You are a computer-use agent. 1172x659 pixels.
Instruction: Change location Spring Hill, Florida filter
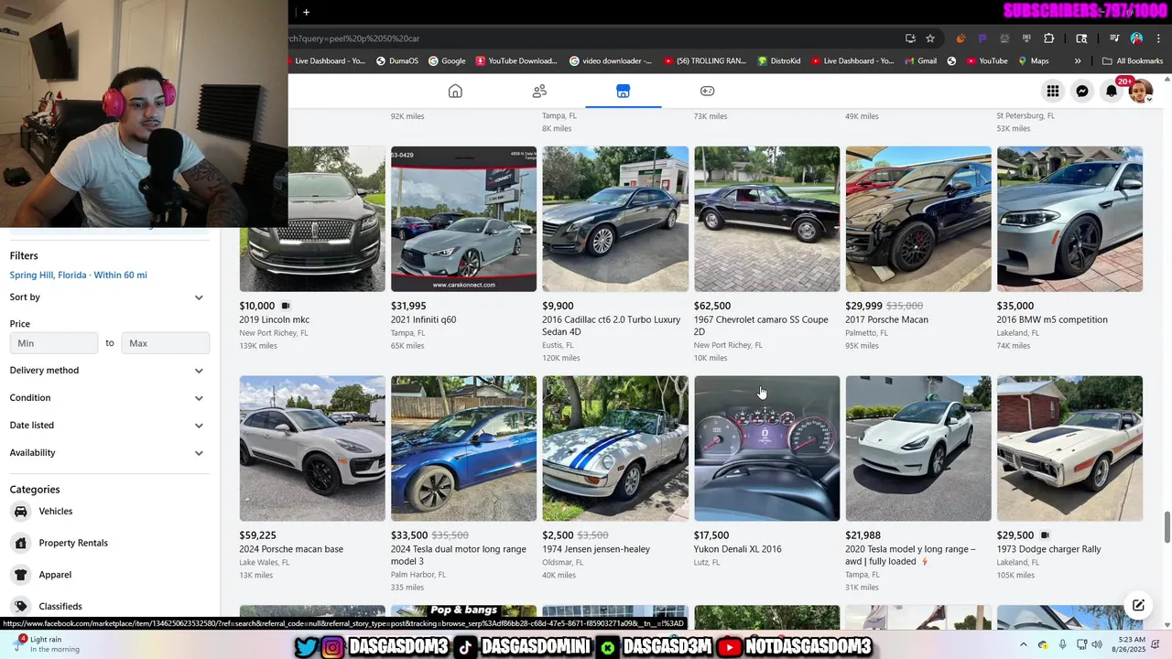click(x=78, y=275)
